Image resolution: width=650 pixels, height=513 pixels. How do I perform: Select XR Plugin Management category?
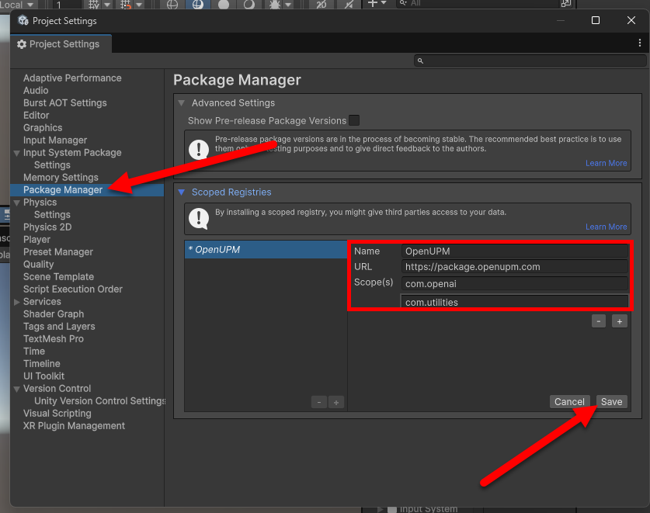(74, 426)
